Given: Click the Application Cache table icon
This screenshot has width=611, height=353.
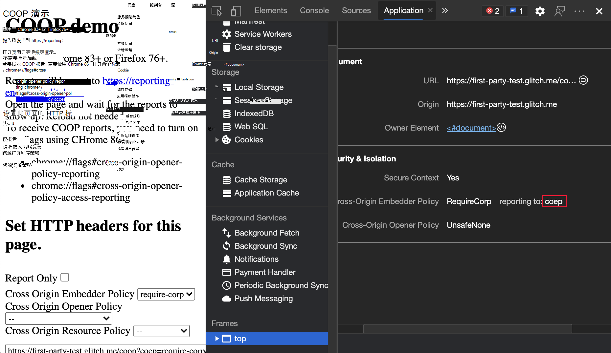Looking at the screenshot, I should [x=227, y=193].
